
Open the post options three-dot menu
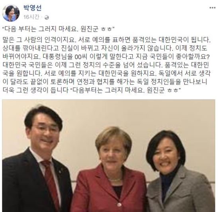212,8
